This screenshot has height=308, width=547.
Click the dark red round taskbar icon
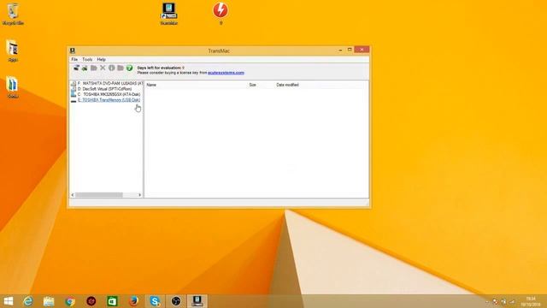(x=91, y=301)
